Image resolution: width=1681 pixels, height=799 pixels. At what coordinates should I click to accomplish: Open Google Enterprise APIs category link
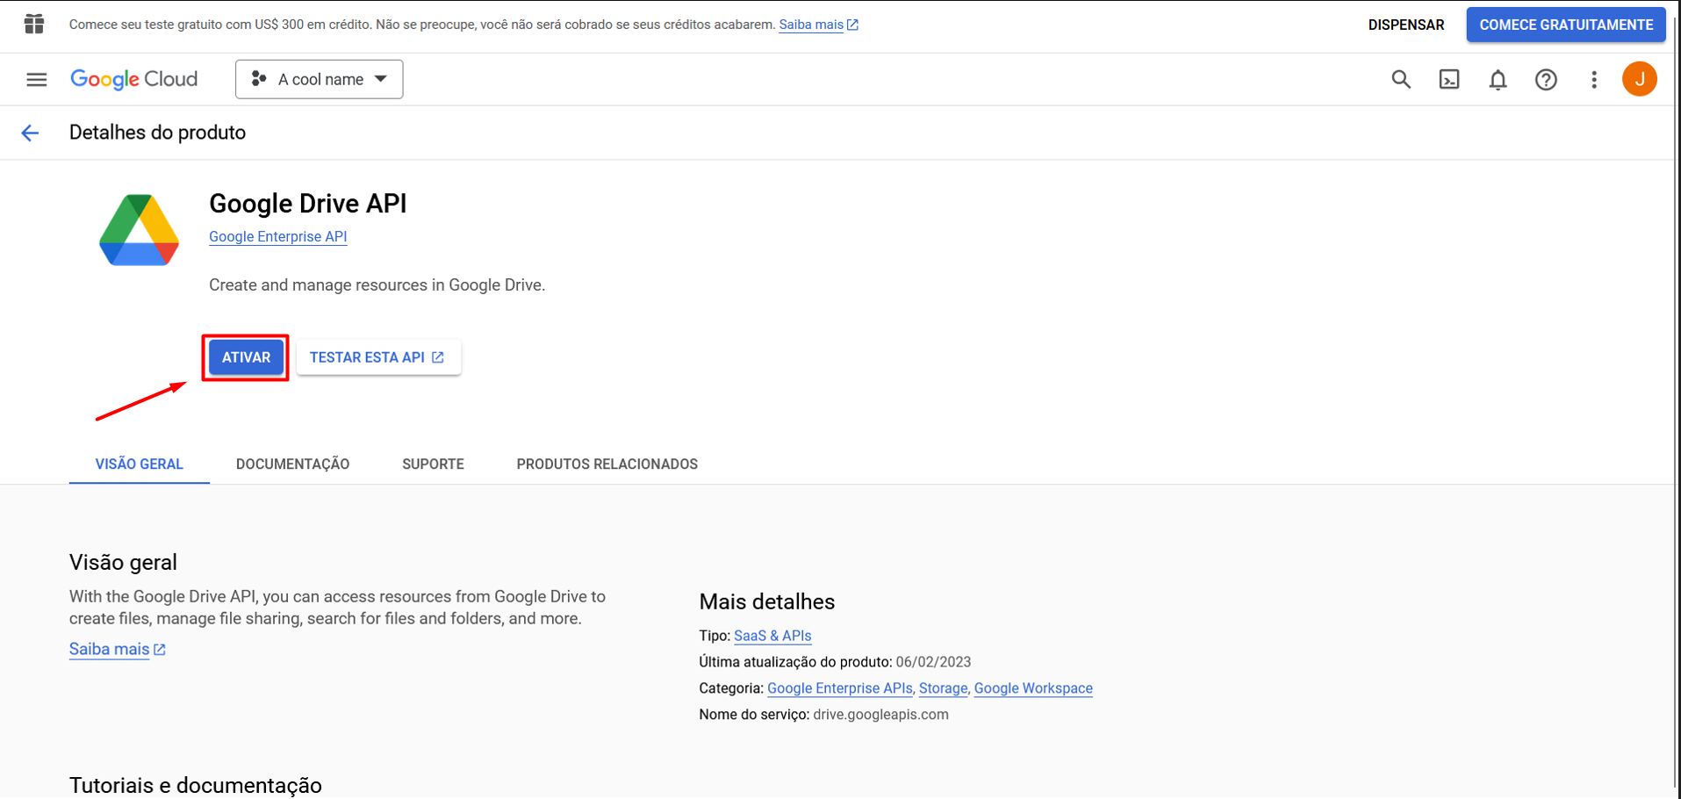point(839,688)
